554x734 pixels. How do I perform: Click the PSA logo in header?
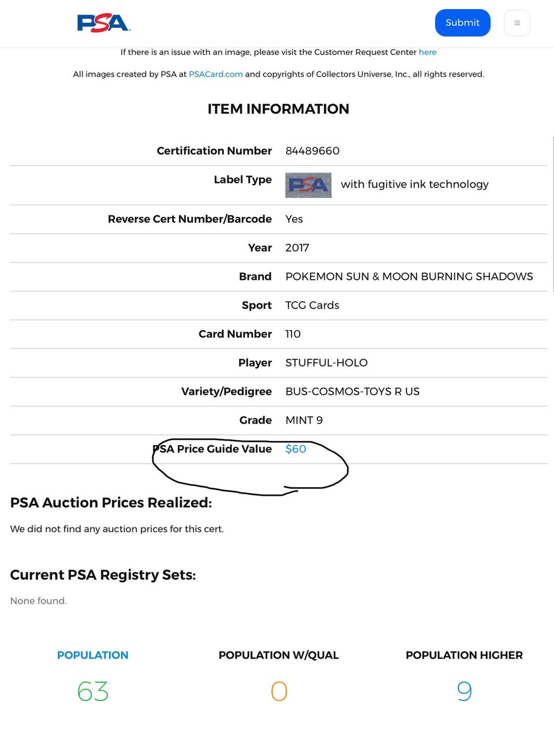[104, 23]
